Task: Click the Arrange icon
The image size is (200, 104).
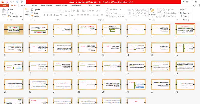Action: coord(152,11)
